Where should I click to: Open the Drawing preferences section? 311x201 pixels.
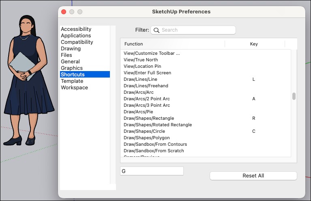tap(71, 49)
